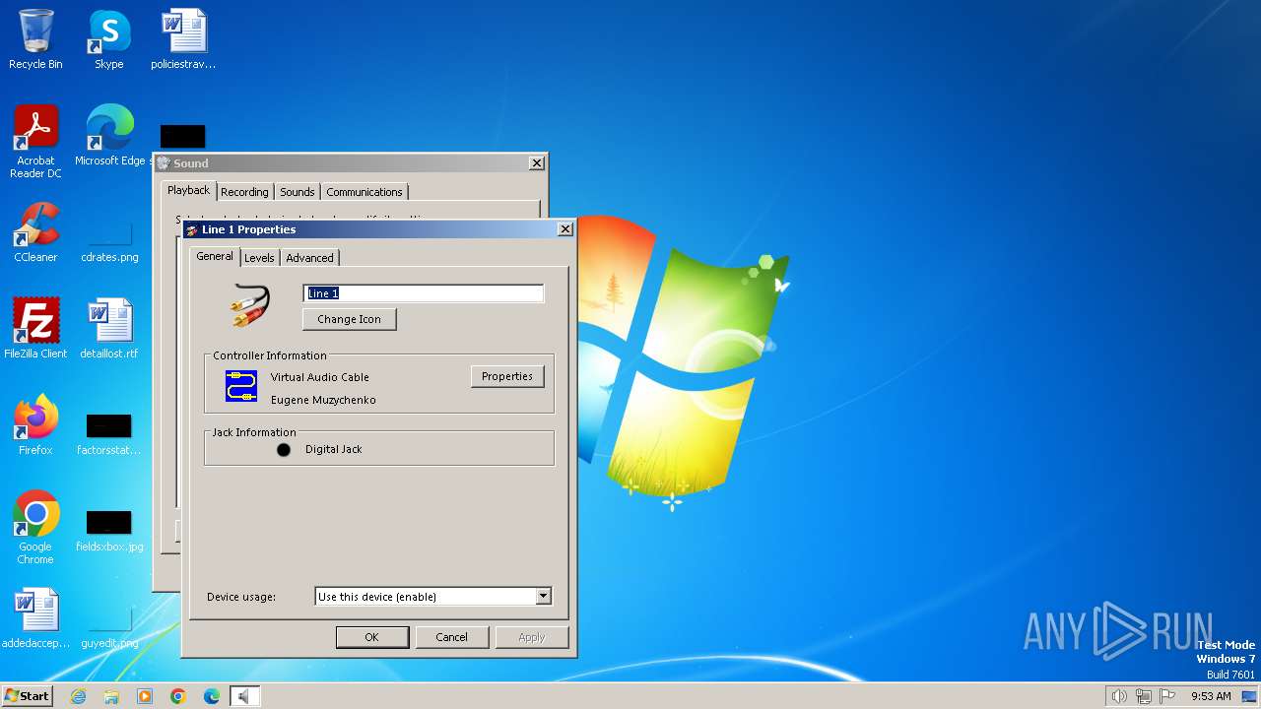
Task: Click the 'Eugene Muzychenko' text
Action: click(x=323, y=400)
